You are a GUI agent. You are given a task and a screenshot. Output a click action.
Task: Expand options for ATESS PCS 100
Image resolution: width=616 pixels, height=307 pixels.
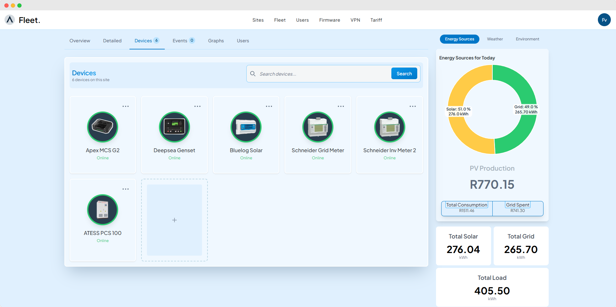126,188
